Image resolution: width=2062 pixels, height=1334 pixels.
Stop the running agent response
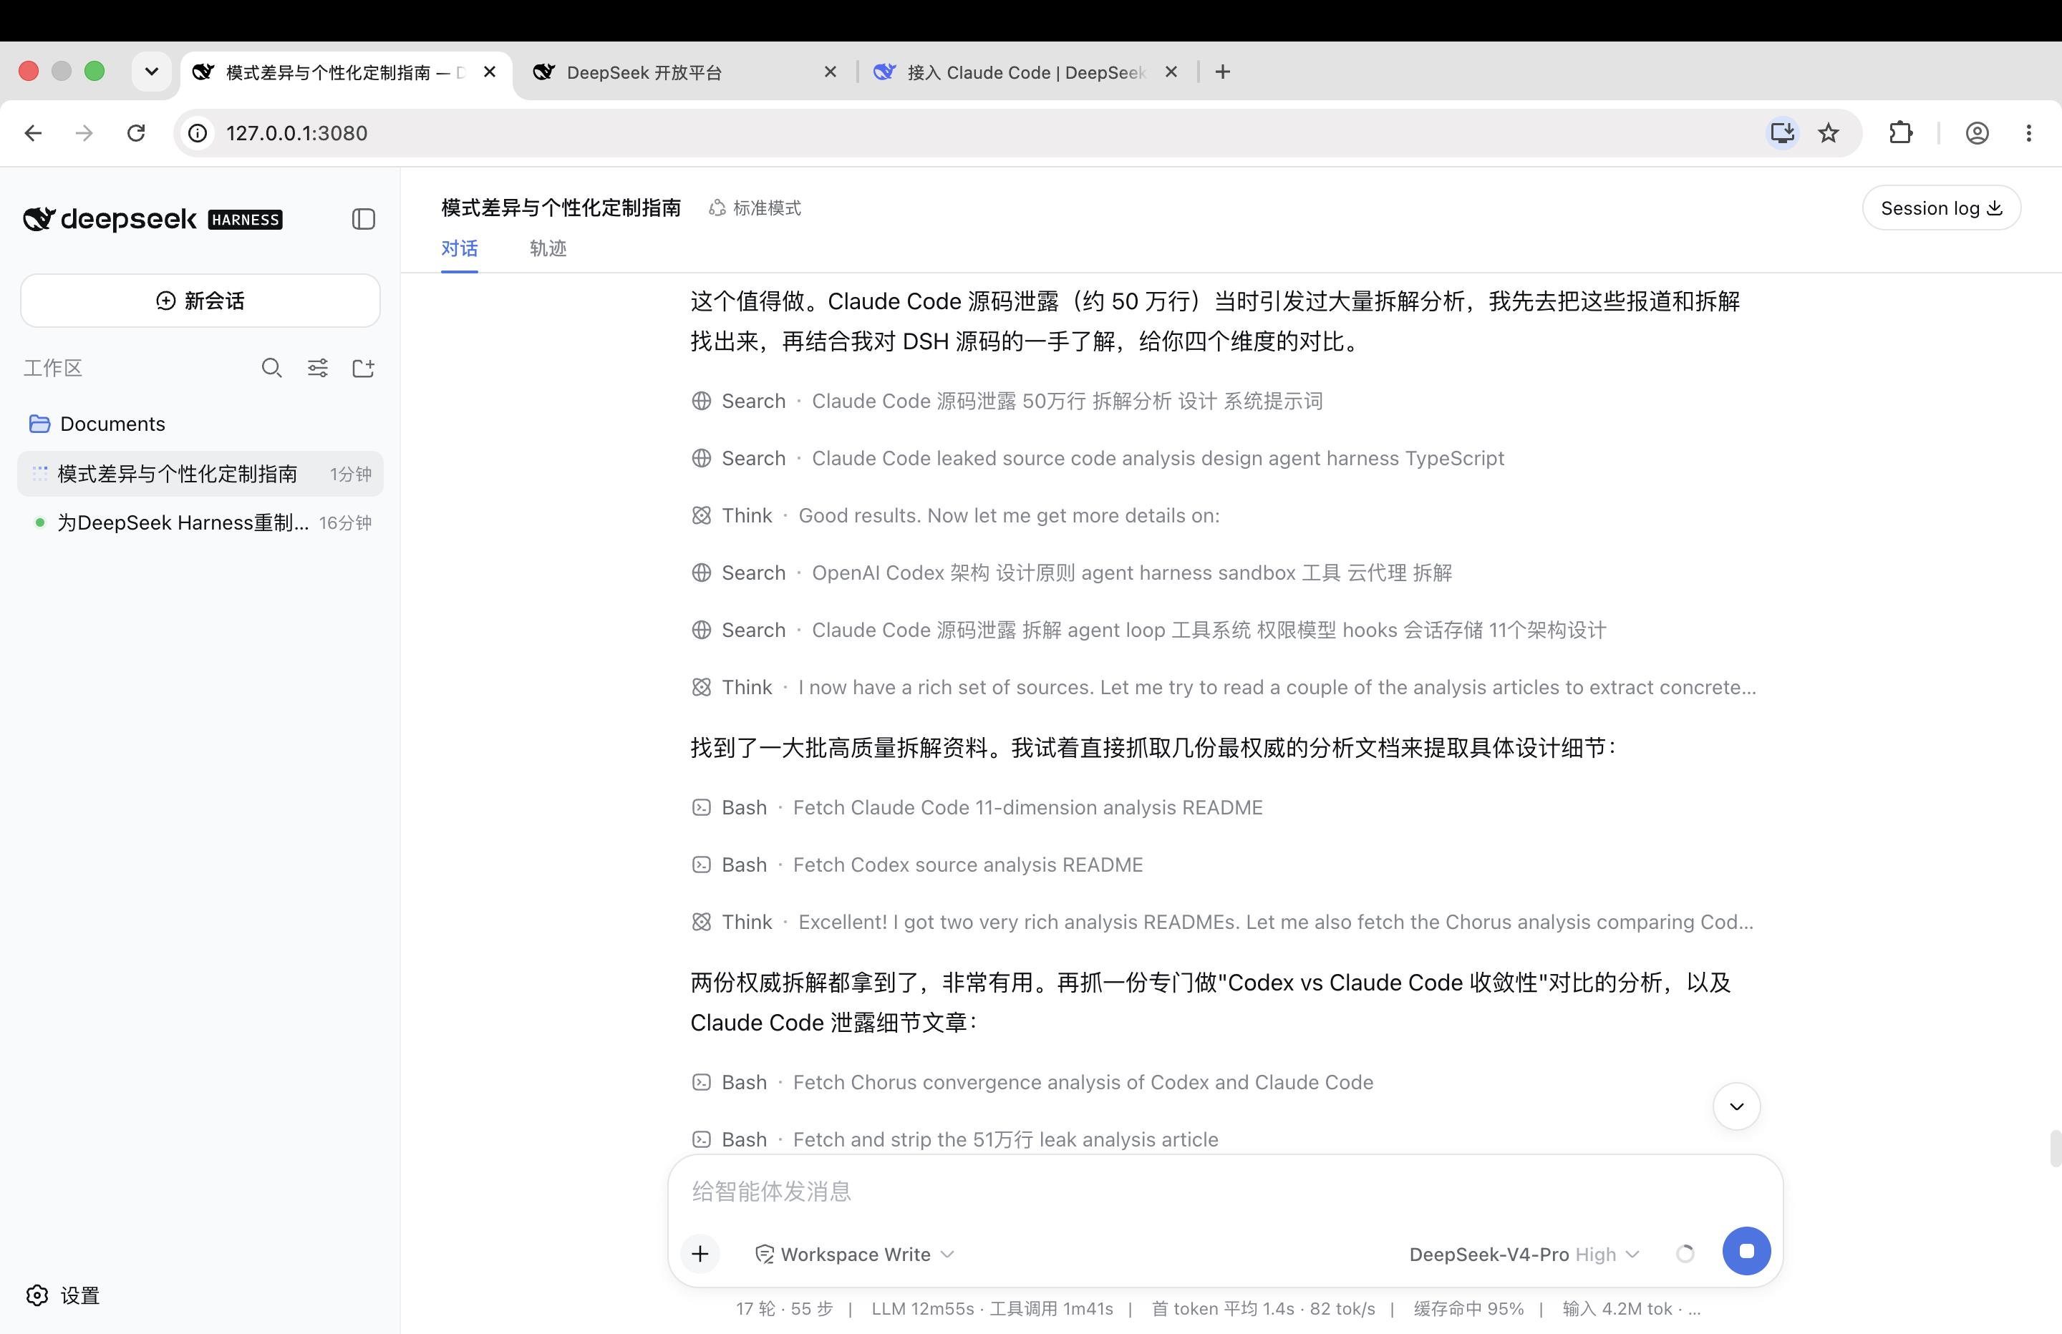[x=1747, y=1251]
